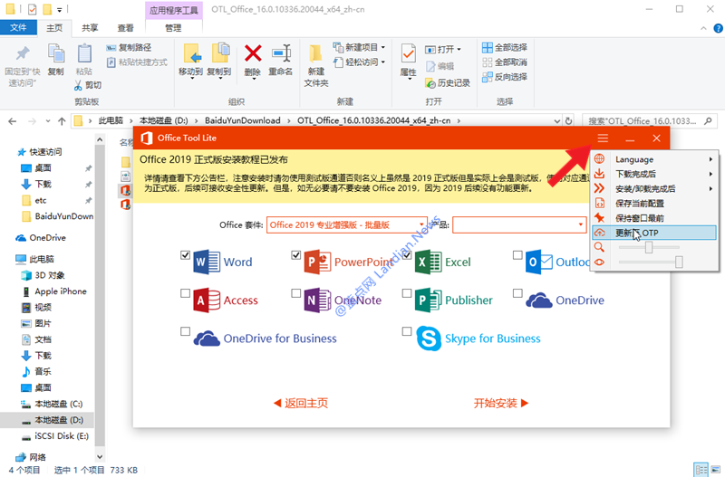The height and width of the screenshot is (477, 725).
Task: Click the OneDrive for Business cloud icon
Action: click(x=207, y=339)
